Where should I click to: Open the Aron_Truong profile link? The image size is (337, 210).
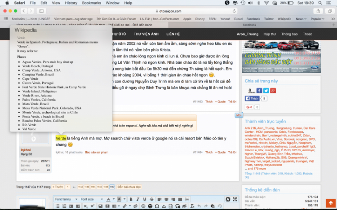pyautogui.click(x=248, y=34)
